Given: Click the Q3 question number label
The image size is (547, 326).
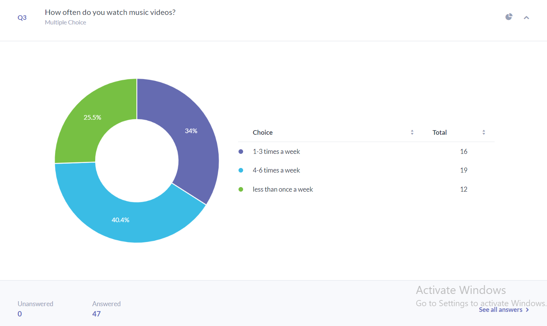Looking at the screenshot, I should click(22, 18).
